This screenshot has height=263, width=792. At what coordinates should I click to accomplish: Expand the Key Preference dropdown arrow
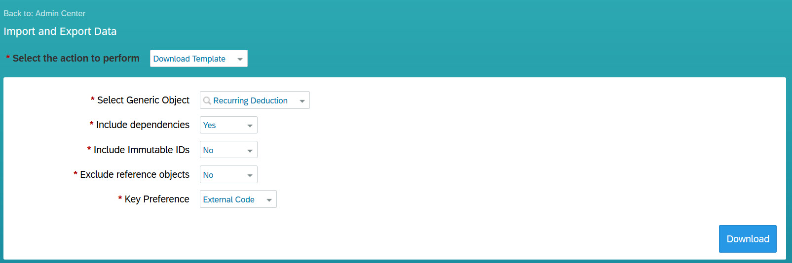click(x=269, y=200)
